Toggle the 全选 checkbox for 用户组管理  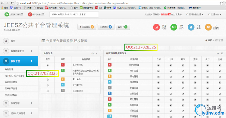point(220,65)
